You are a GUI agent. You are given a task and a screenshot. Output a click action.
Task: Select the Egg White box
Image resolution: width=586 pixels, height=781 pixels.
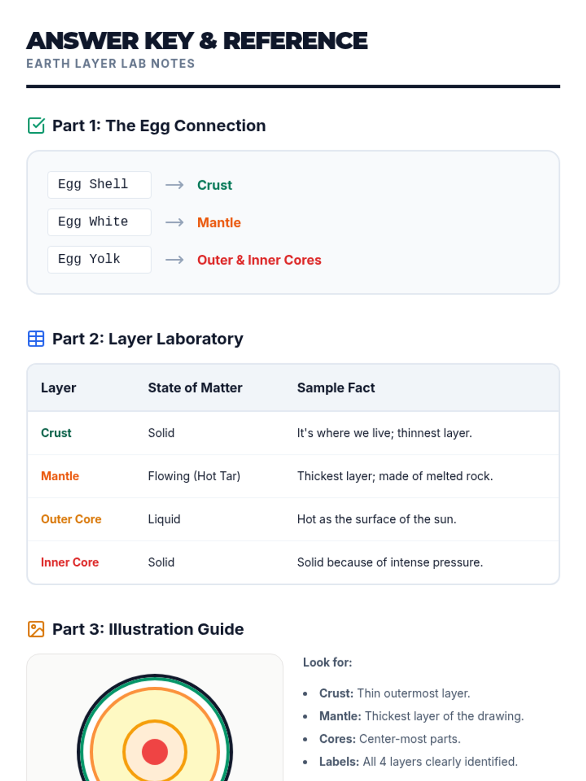click(99, 223)
